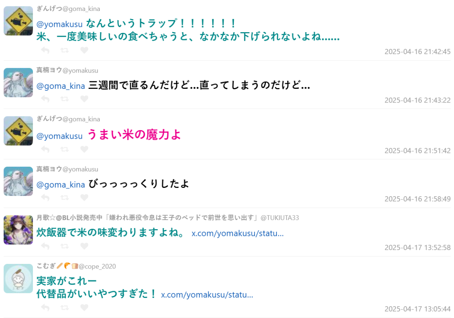Viewport: 454px width, 318px height.
Task: Open the 2025-04-17 13:52:58 timestamp
Action: pyautogui.click(x=418, y=248)
